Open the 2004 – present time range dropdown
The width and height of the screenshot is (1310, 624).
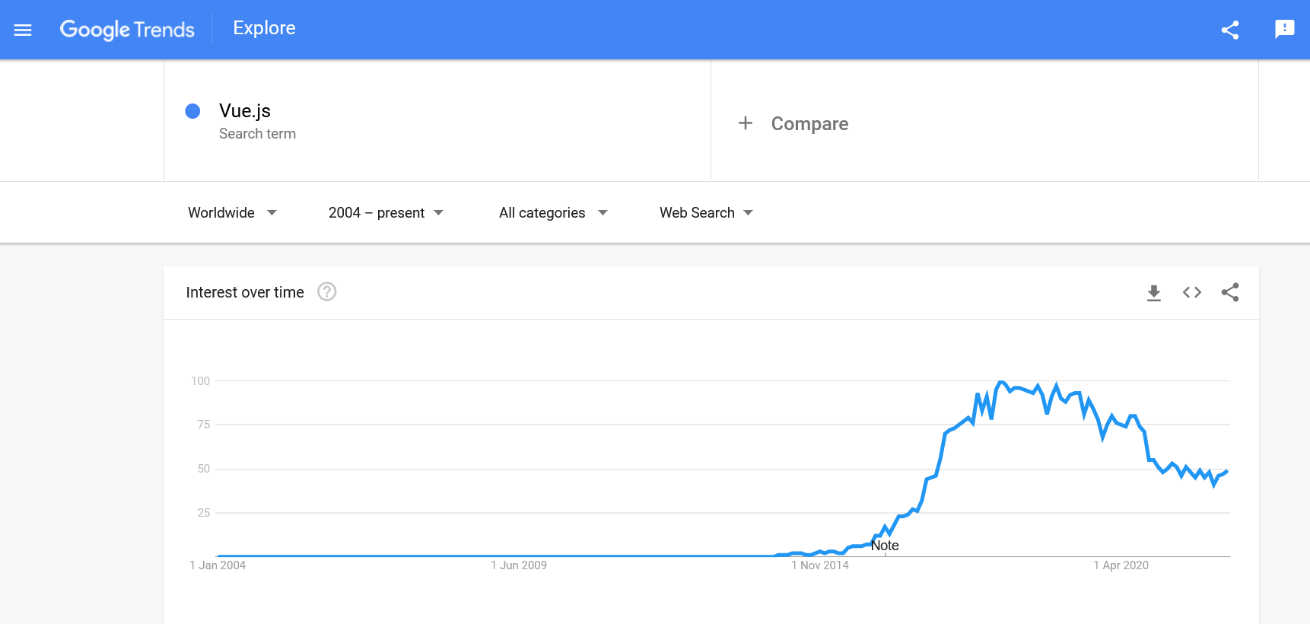click(384, 212)
